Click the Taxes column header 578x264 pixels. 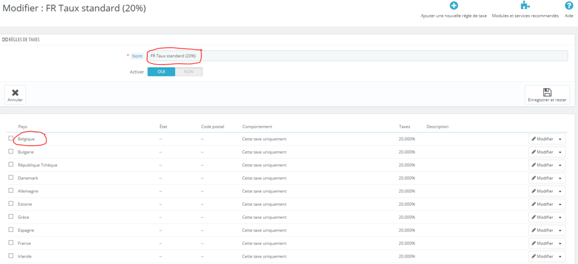405,127
